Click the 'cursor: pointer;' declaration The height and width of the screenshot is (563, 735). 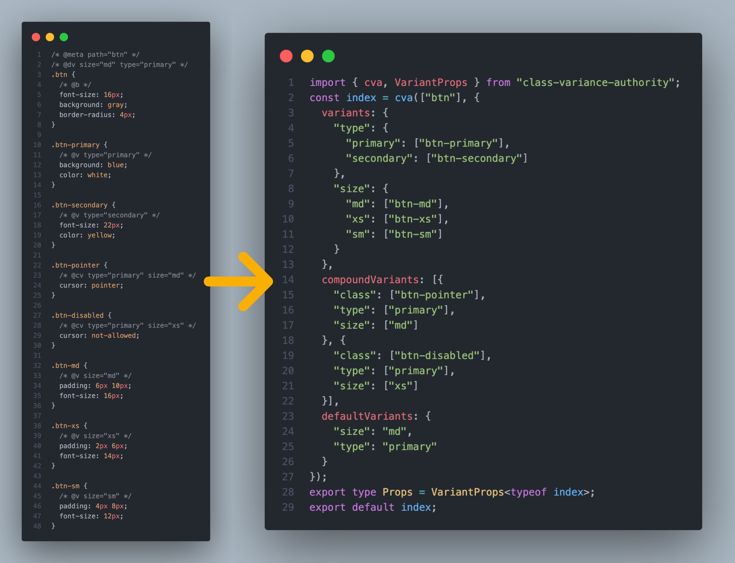click(92, 286)
